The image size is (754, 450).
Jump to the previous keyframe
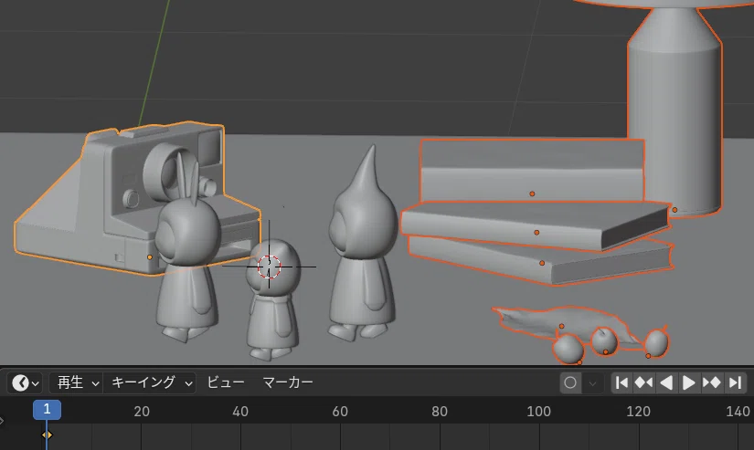tap(644, 382)
